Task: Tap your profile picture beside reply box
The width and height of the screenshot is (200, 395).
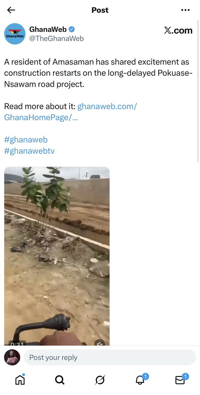Action: click(12, 357)
